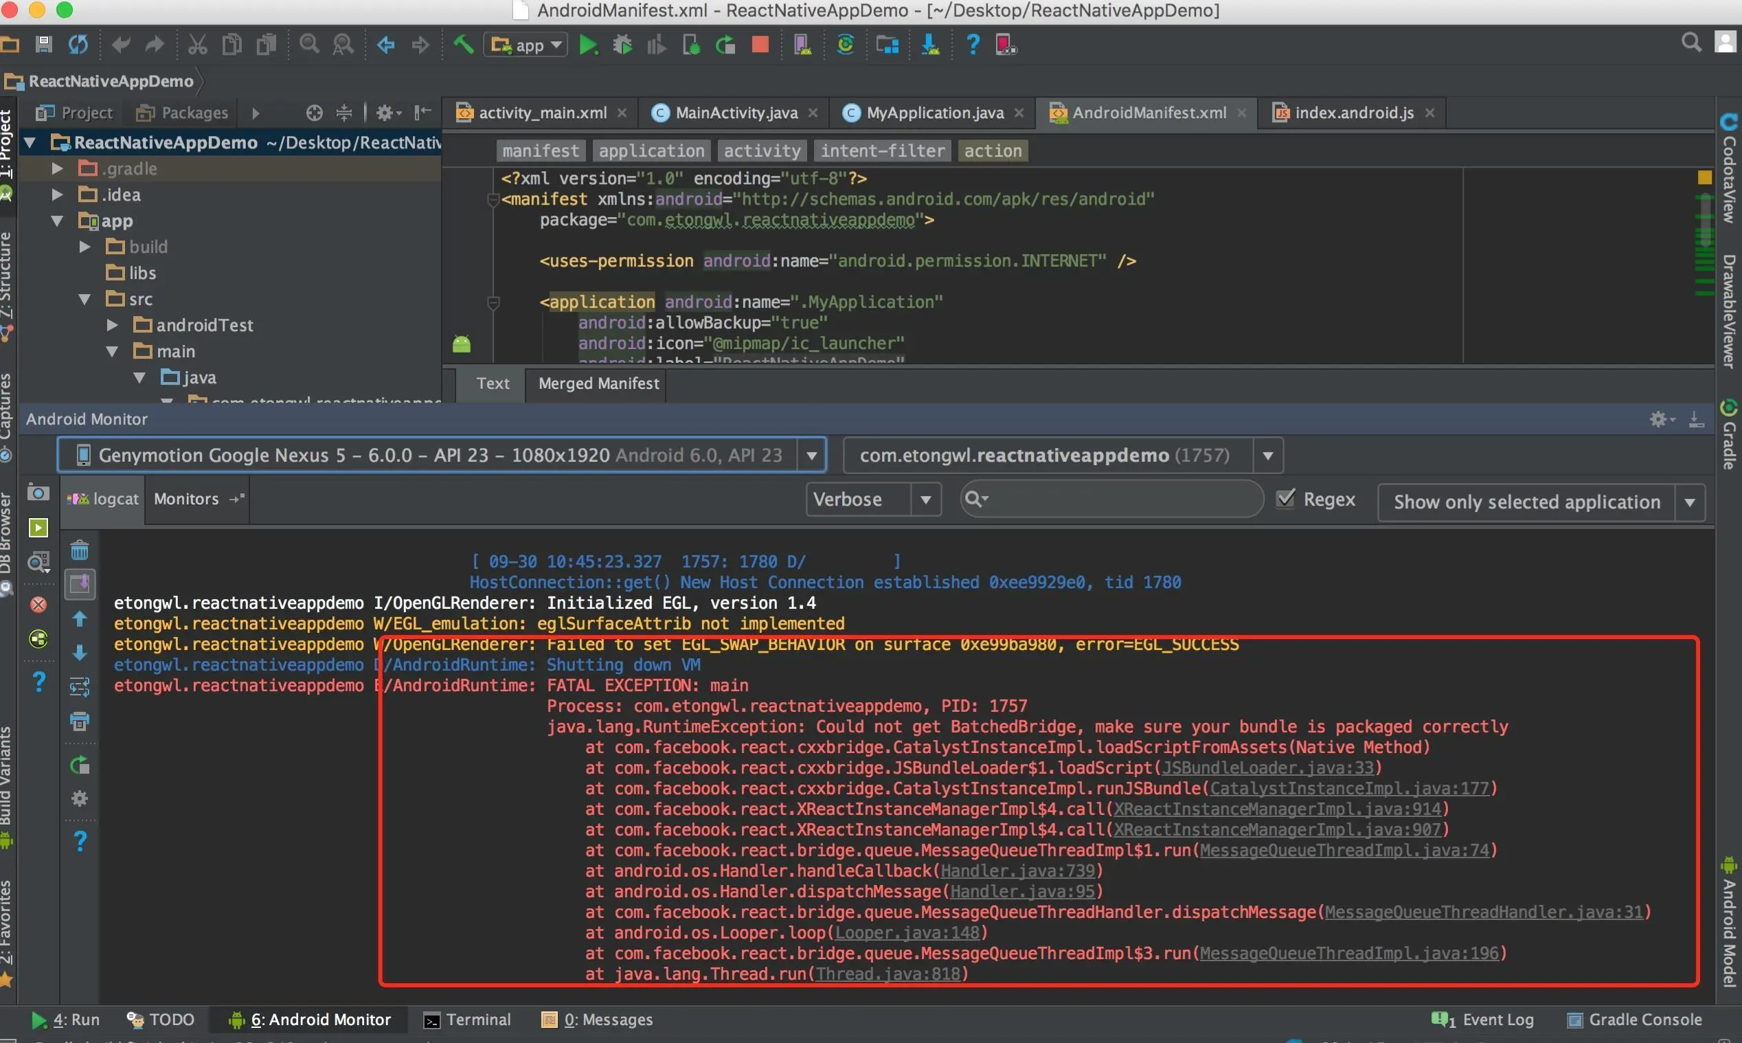
Task: Open the TODO tool window
Action: point(161,1020)
